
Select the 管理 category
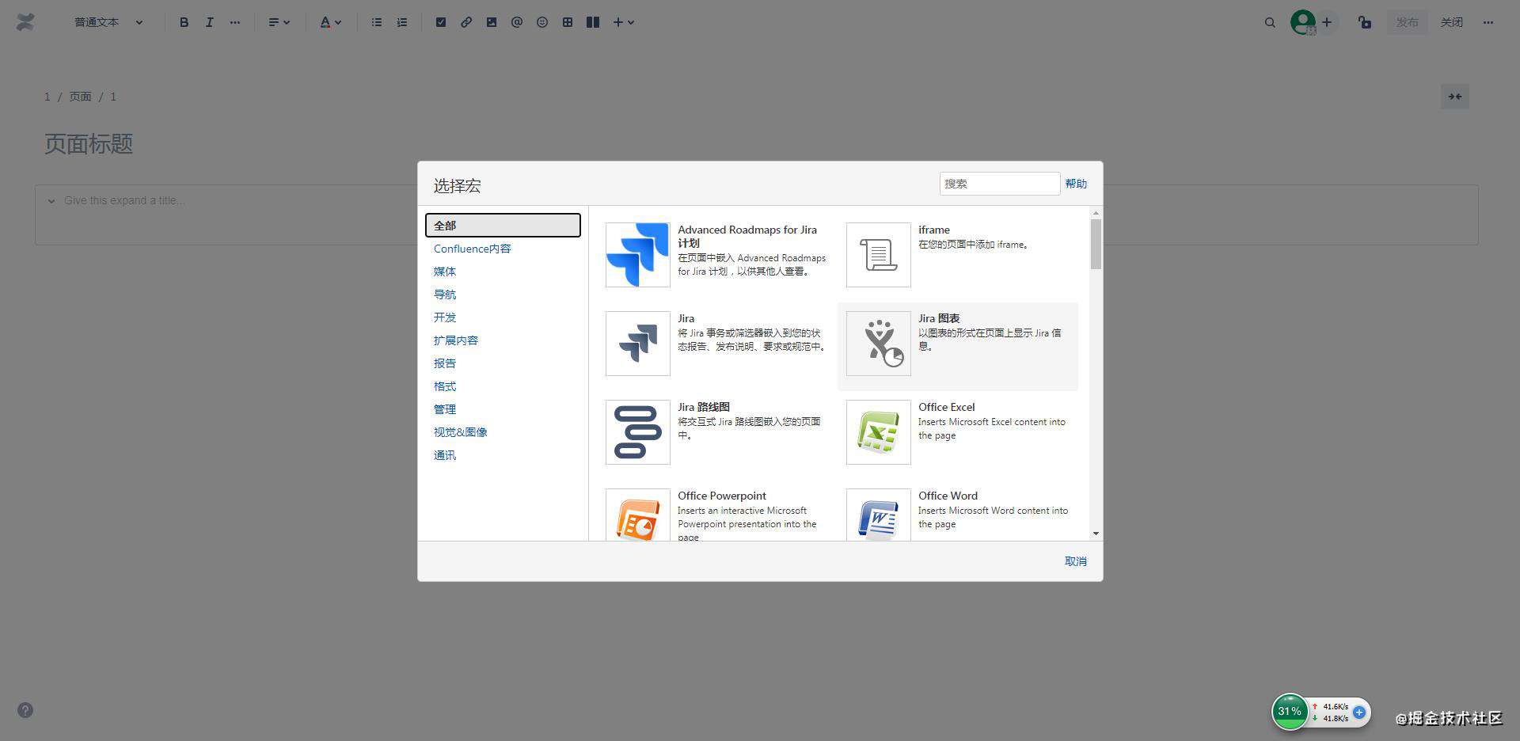(445, 409)
